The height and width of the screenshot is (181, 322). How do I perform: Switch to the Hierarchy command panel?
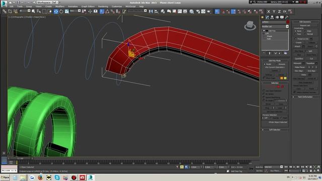(272, 17)
